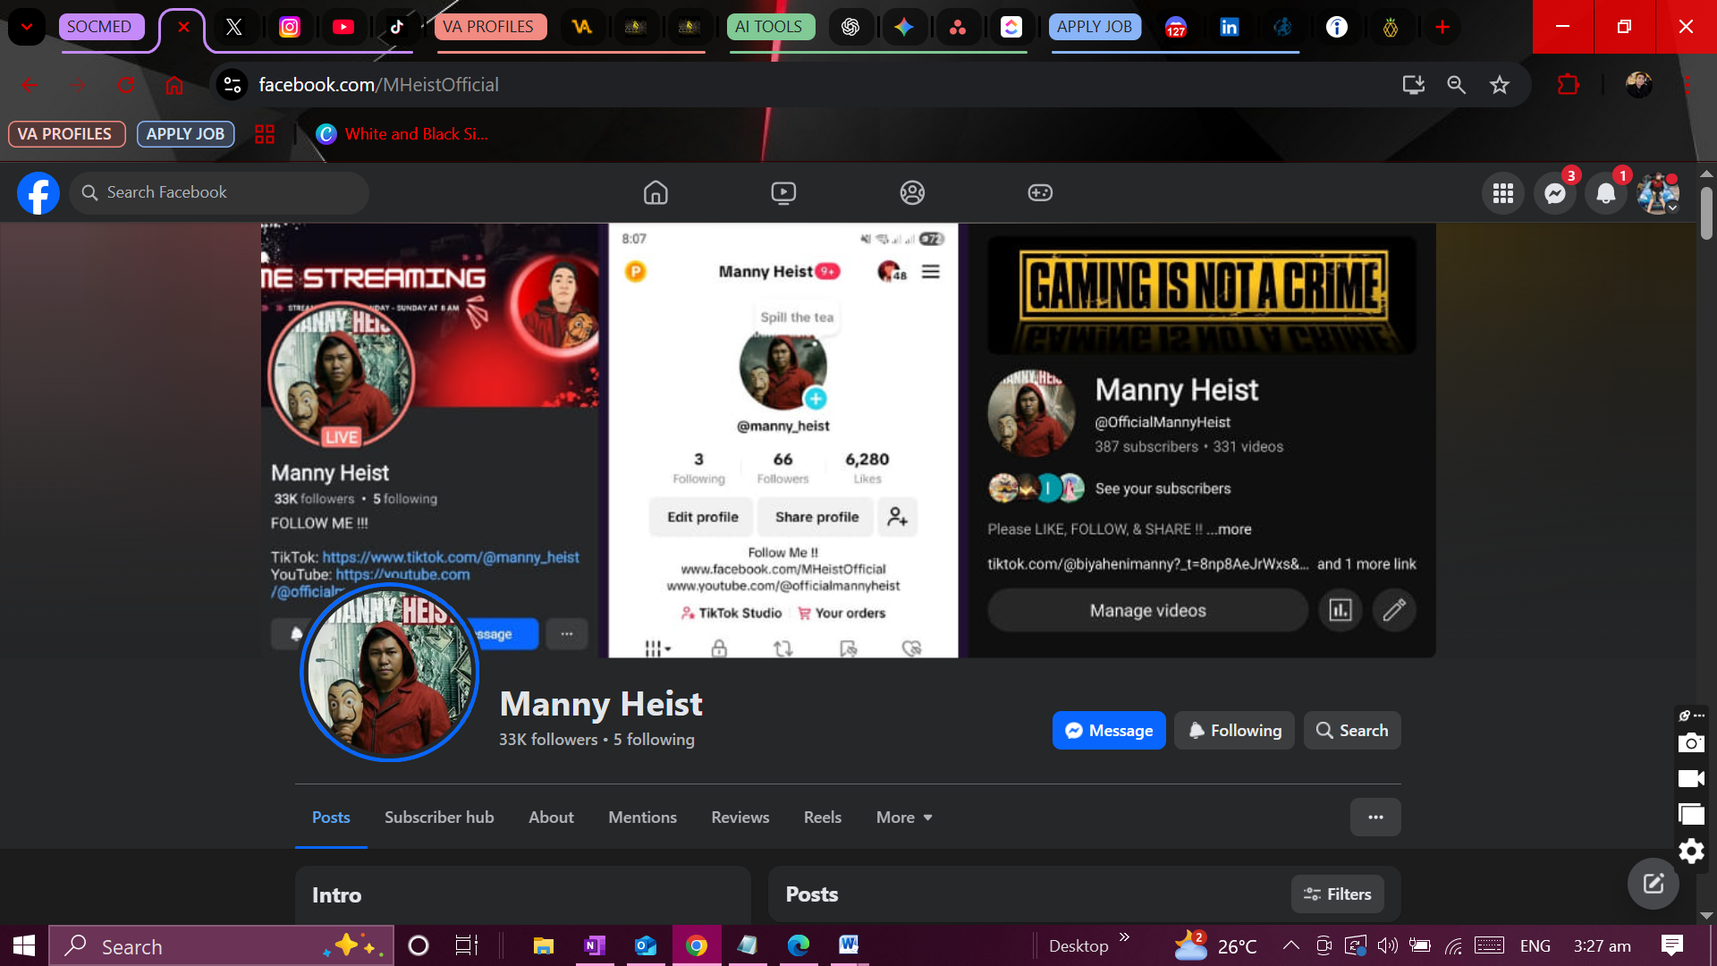Go to Facebook Home icon
1717x966 pixels.
656,193
